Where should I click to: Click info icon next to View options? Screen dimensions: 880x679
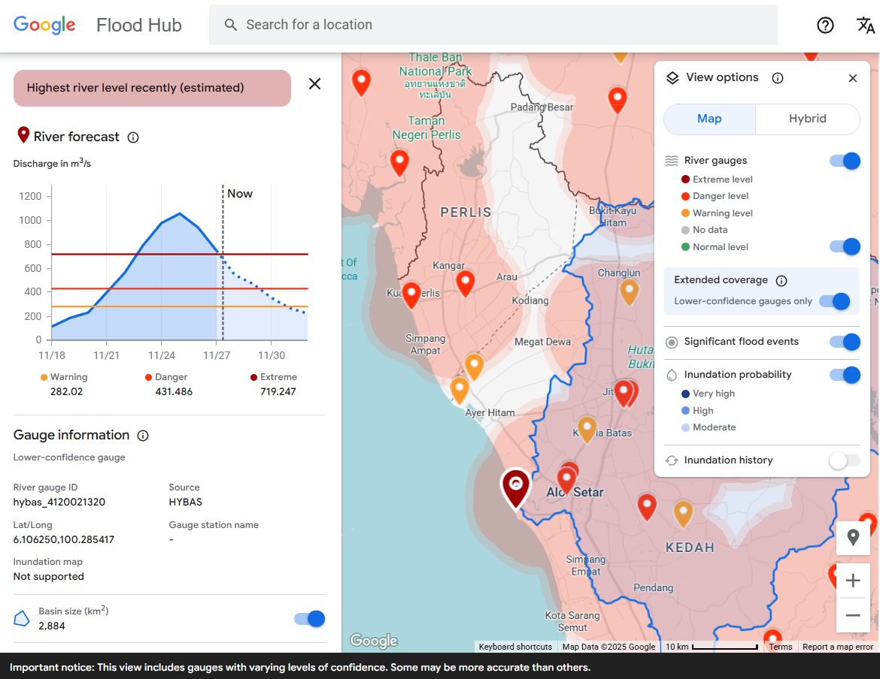tap(778, 78)
